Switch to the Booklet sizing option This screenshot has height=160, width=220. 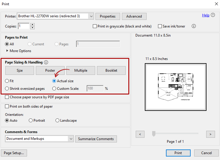[111, 70]
